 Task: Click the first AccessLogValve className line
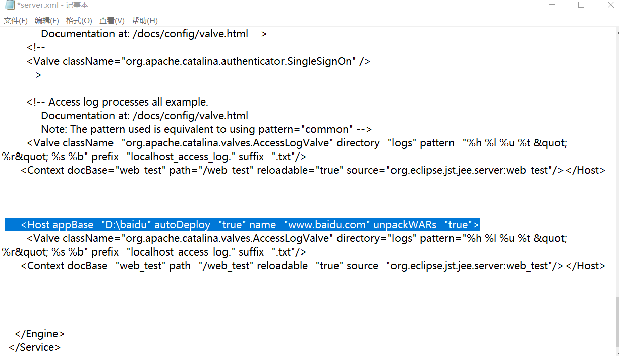coord(297,143)
